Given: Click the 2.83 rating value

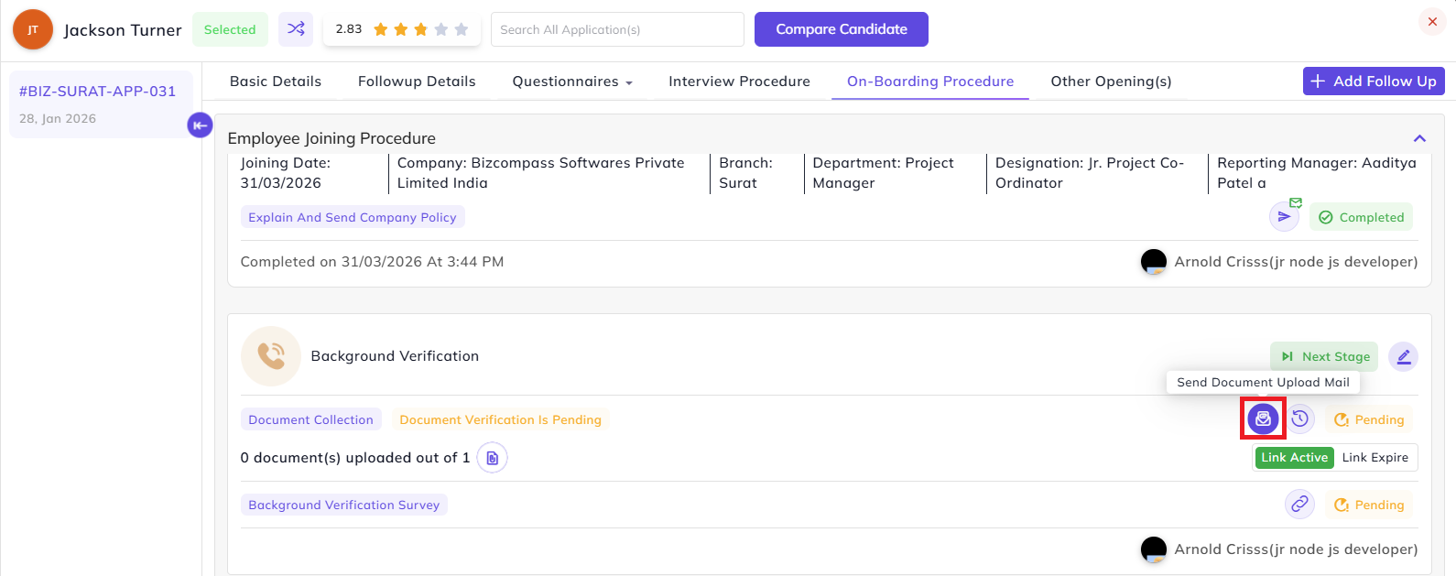Looking at the screenshot, I should tap(349, 29).
